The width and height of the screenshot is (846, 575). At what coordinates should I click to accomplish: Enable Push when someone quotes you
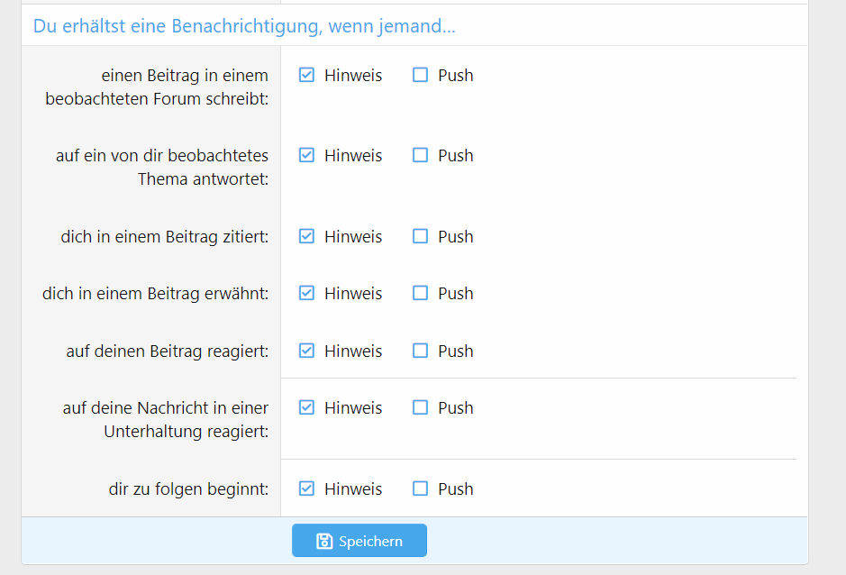point(420,236)
